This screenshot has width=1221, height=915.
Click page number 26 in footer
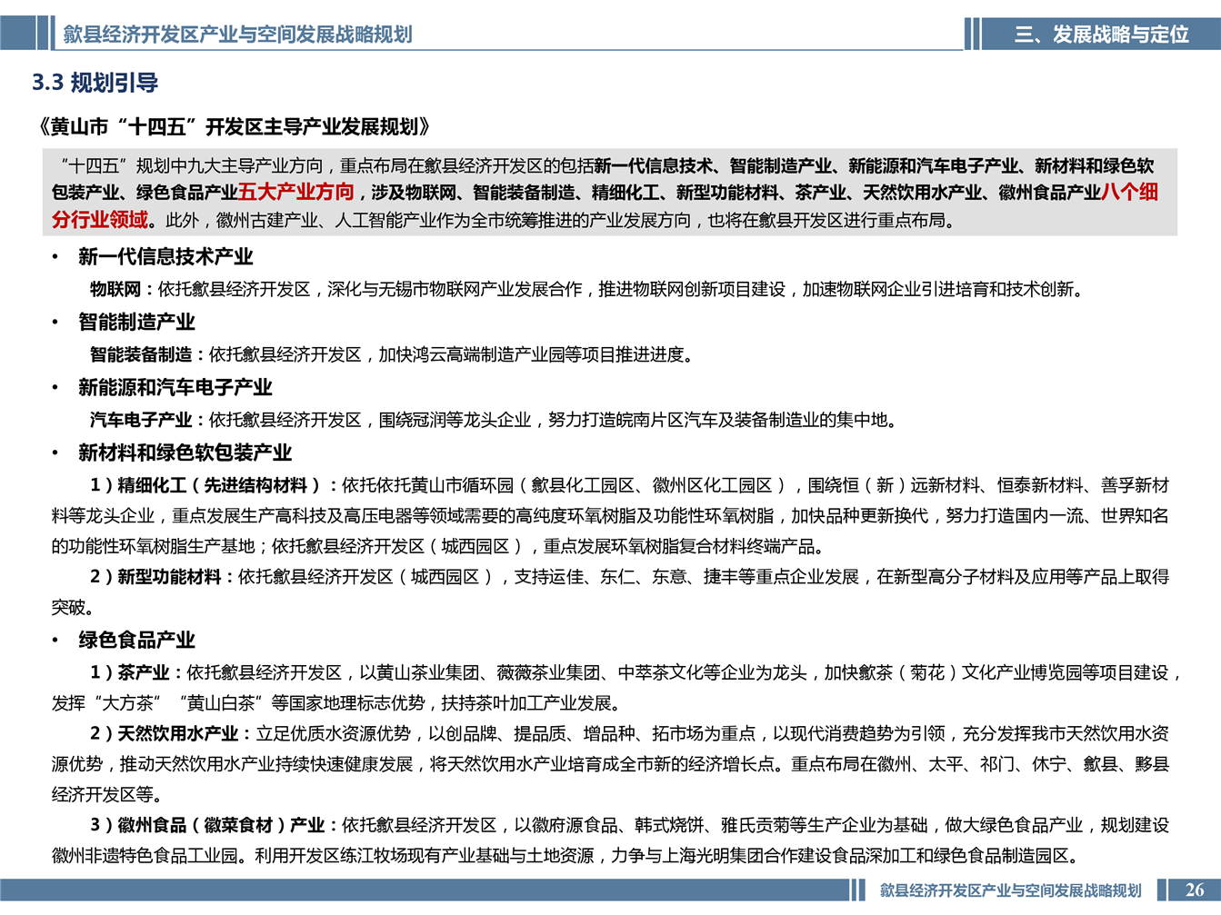pyautogui.click(x=1195, y=890)
